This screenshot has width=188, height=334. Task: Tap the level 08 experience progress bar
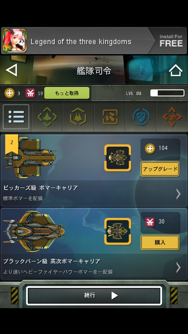[x=167, y=93]
